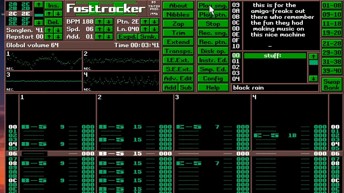Go to previous pattern with Ptn. down arrow
344x193 pixels.
click(154, 22)
